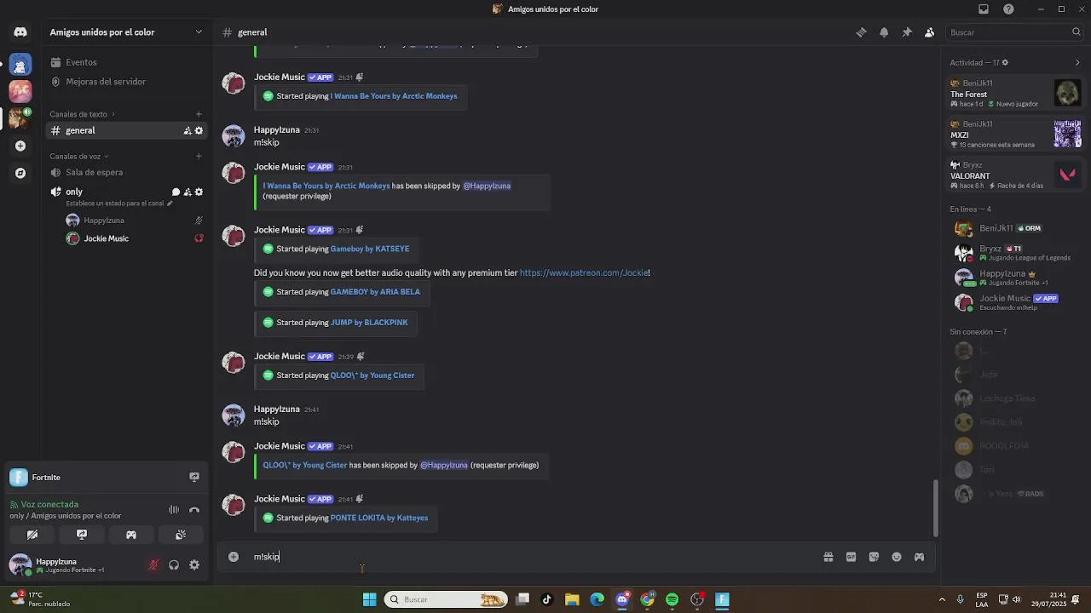This screenshot has width=1091, height=613.
Task: Select Sala de espera voice channel
Action: tap(126, 172)
